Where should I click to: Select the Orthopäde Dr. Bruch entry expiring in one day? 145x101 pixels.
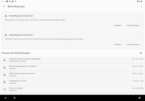72,82
